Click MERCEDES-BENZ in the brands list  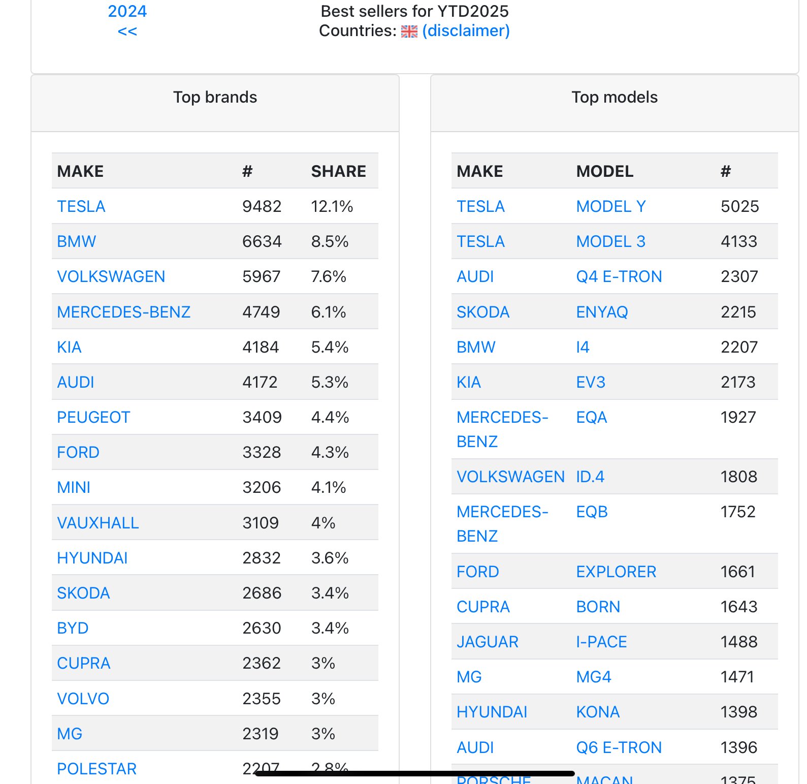tap(123, 312)
